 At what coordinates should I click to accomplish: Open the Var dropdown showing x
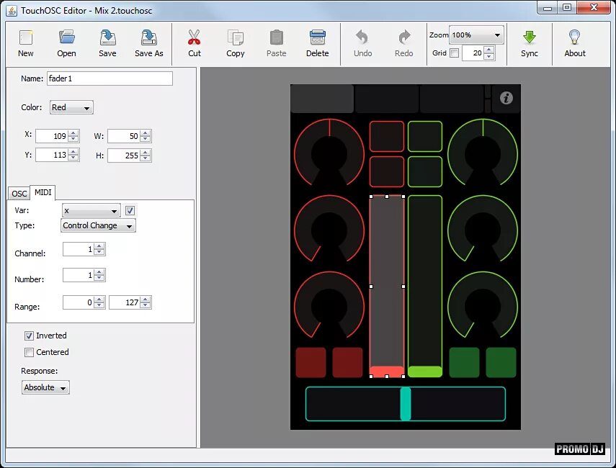(91, 211)
